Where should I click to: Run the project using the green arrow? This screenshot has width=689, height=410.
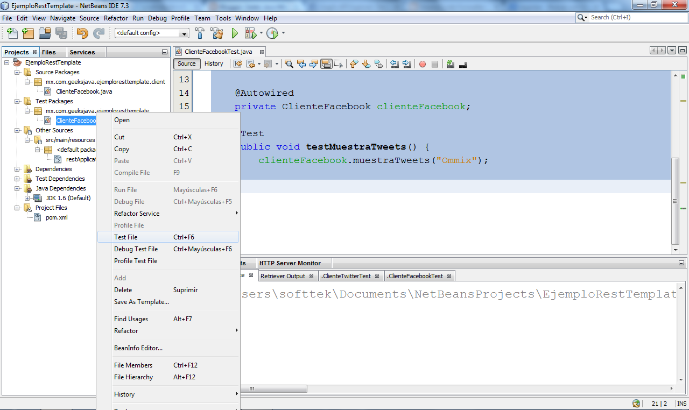tap(234, 33)
